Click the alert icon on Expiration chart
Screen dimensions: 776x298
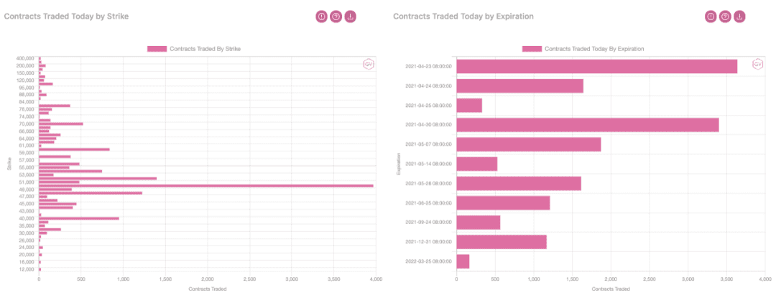pos(711,17)
